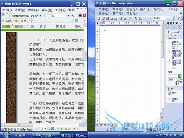The width and height of the screenshot is (184, 138).
Task: Click the first-line indent marker on Word ruler
Action: coord(104,22)
